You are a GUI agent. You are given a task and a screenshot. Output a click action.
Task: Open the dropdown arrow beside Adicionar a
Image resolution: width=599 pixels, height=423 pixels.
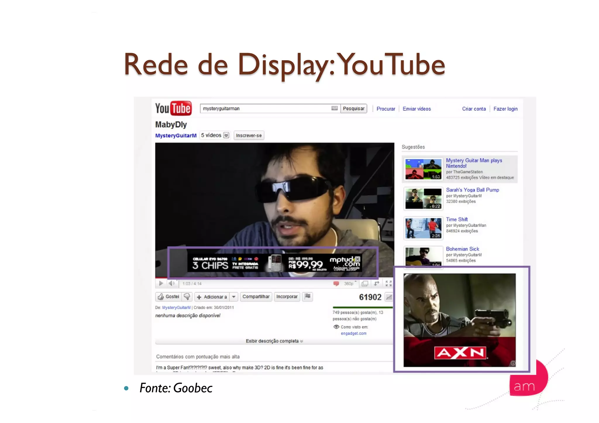(x=234, y=297)
